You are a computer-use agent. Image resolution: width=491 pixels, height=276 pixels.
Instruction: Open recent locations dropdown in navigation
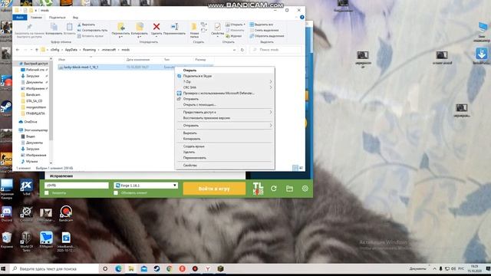tap(31, 50)
